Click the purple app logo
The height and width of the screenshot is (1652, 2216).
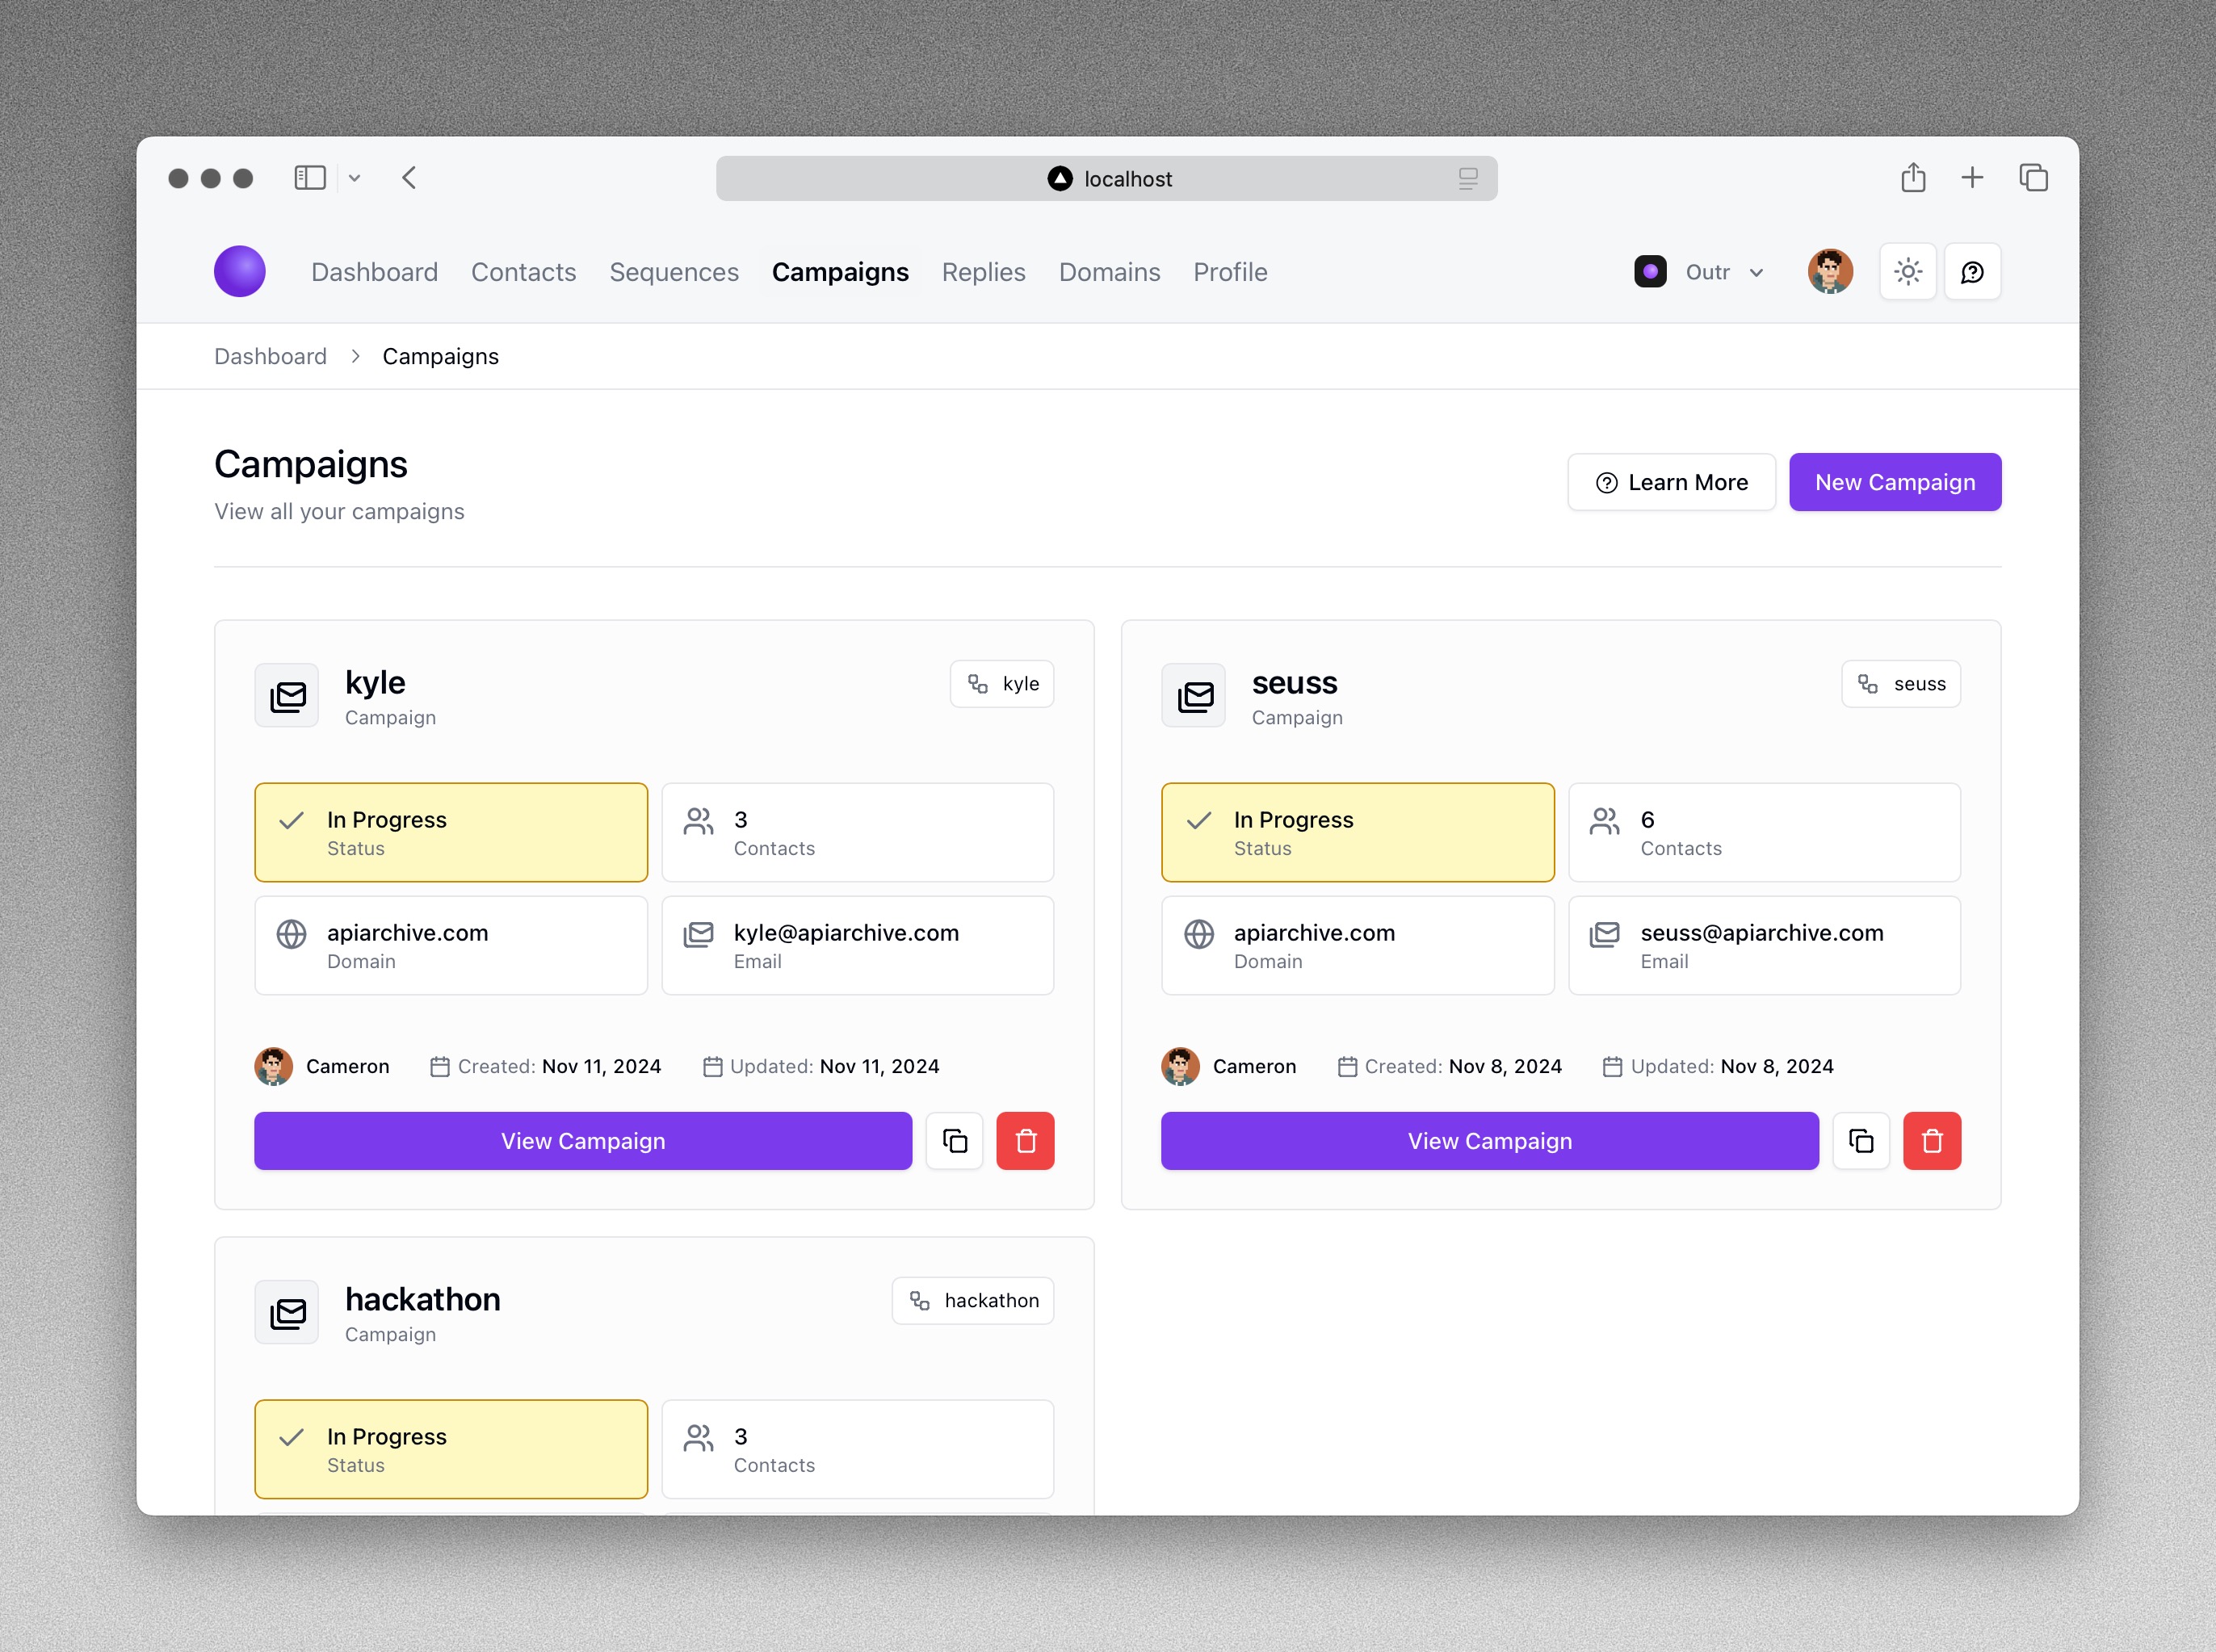240,271
